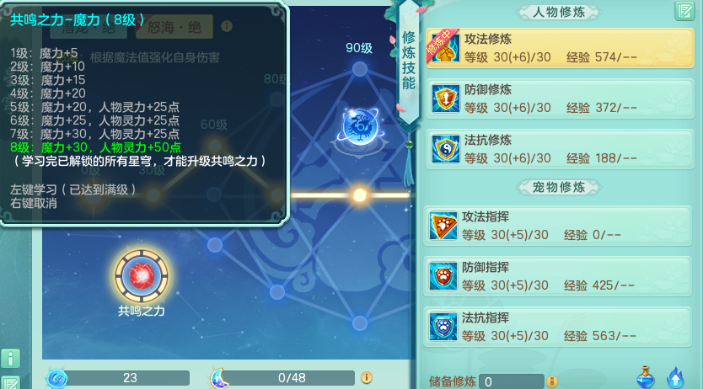Select the blue phoenix orb node
Image resolution: width=703 pixels, height=389 pixels.
[x=360, y=126]
